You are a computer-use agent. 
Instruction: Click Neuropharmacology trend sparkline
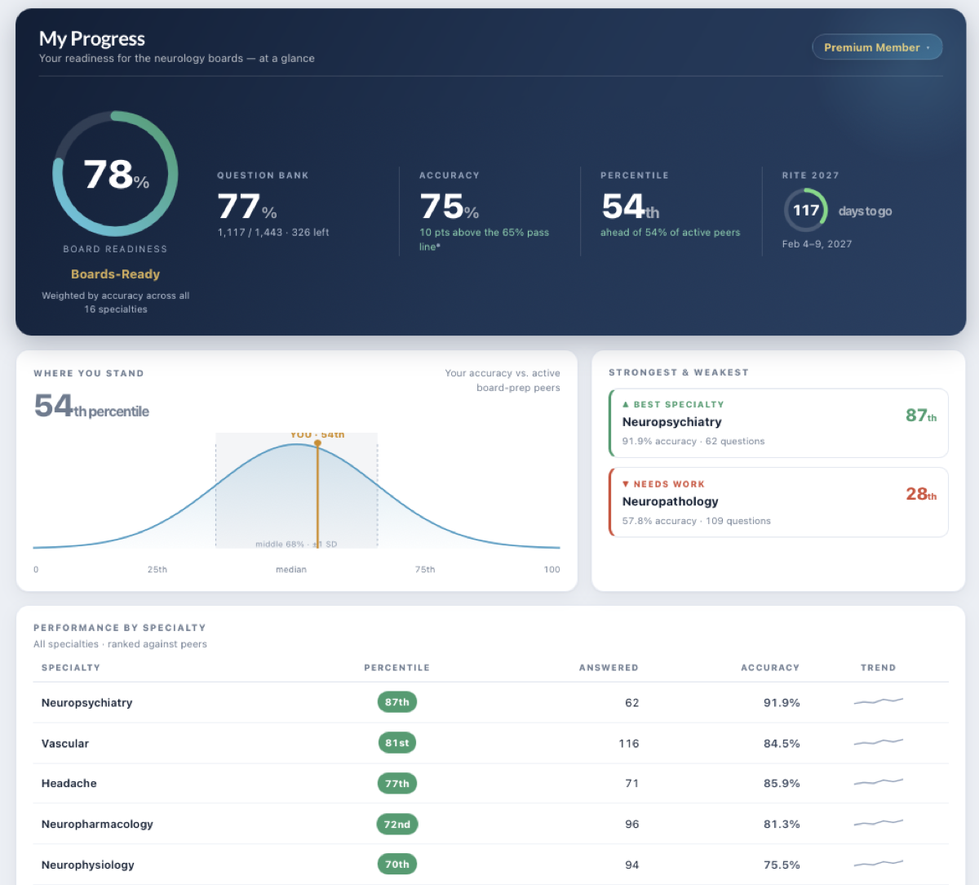[x=879, y=822]
